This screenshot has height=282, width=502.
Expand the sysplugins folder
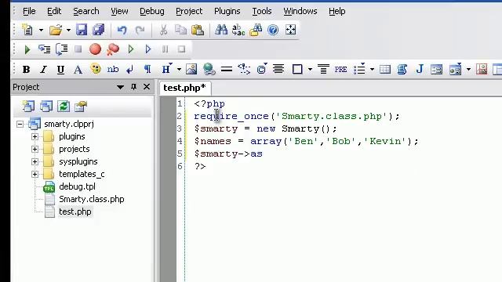click(x=35, y=161)
